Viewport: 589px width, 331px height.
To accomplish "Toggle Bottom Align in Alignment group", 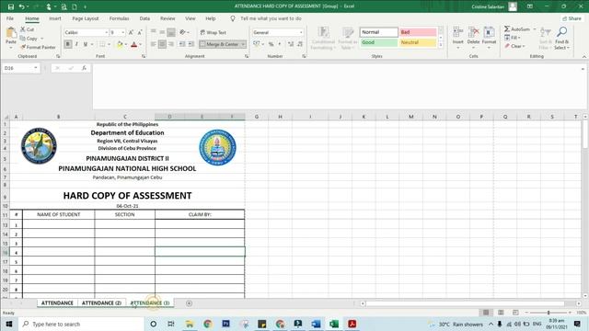I will 171,33.
